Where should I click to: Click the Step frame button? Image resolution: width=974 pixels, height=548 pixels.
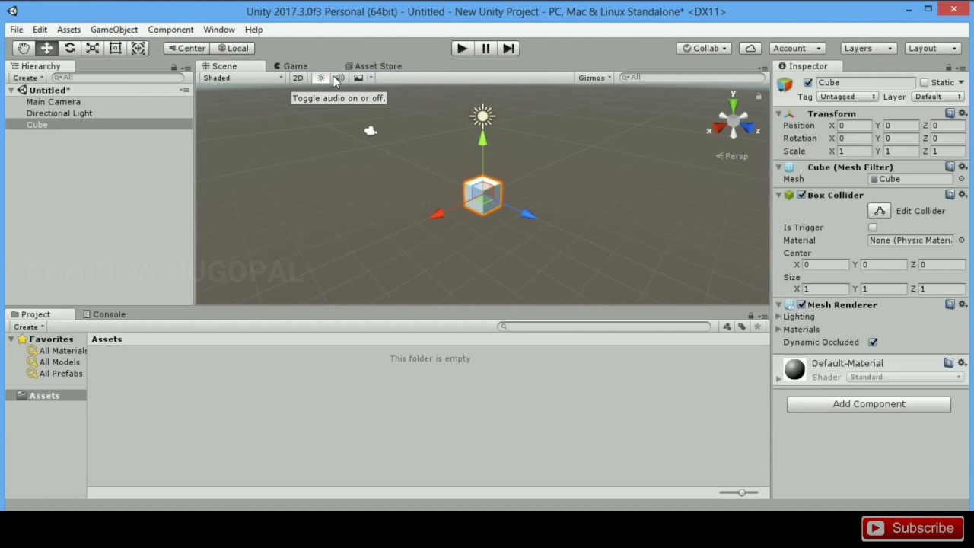(x=509, y=48)
